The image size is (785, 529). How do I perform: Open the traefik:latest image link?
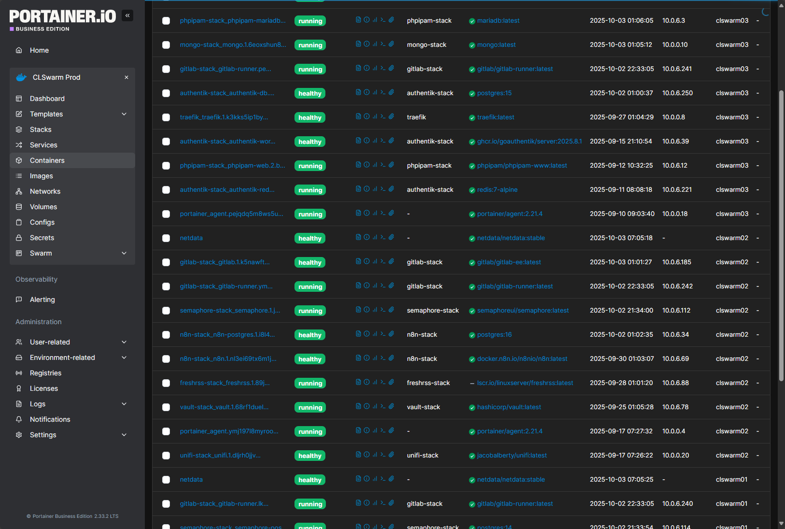496,117
